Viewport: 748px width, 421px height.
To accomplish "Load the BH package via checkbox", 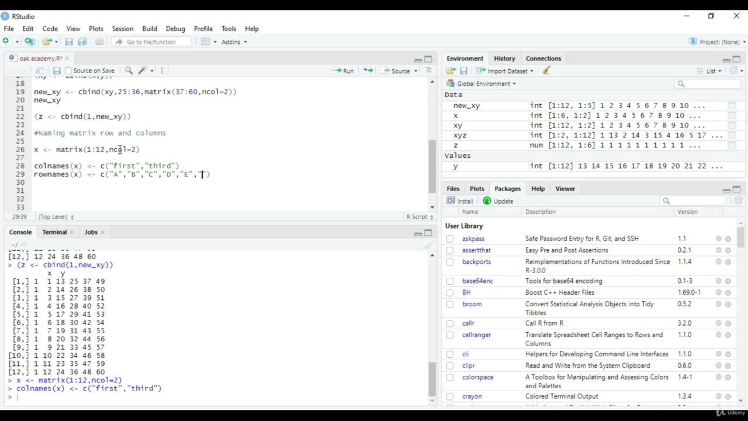I will click(450, 292).
